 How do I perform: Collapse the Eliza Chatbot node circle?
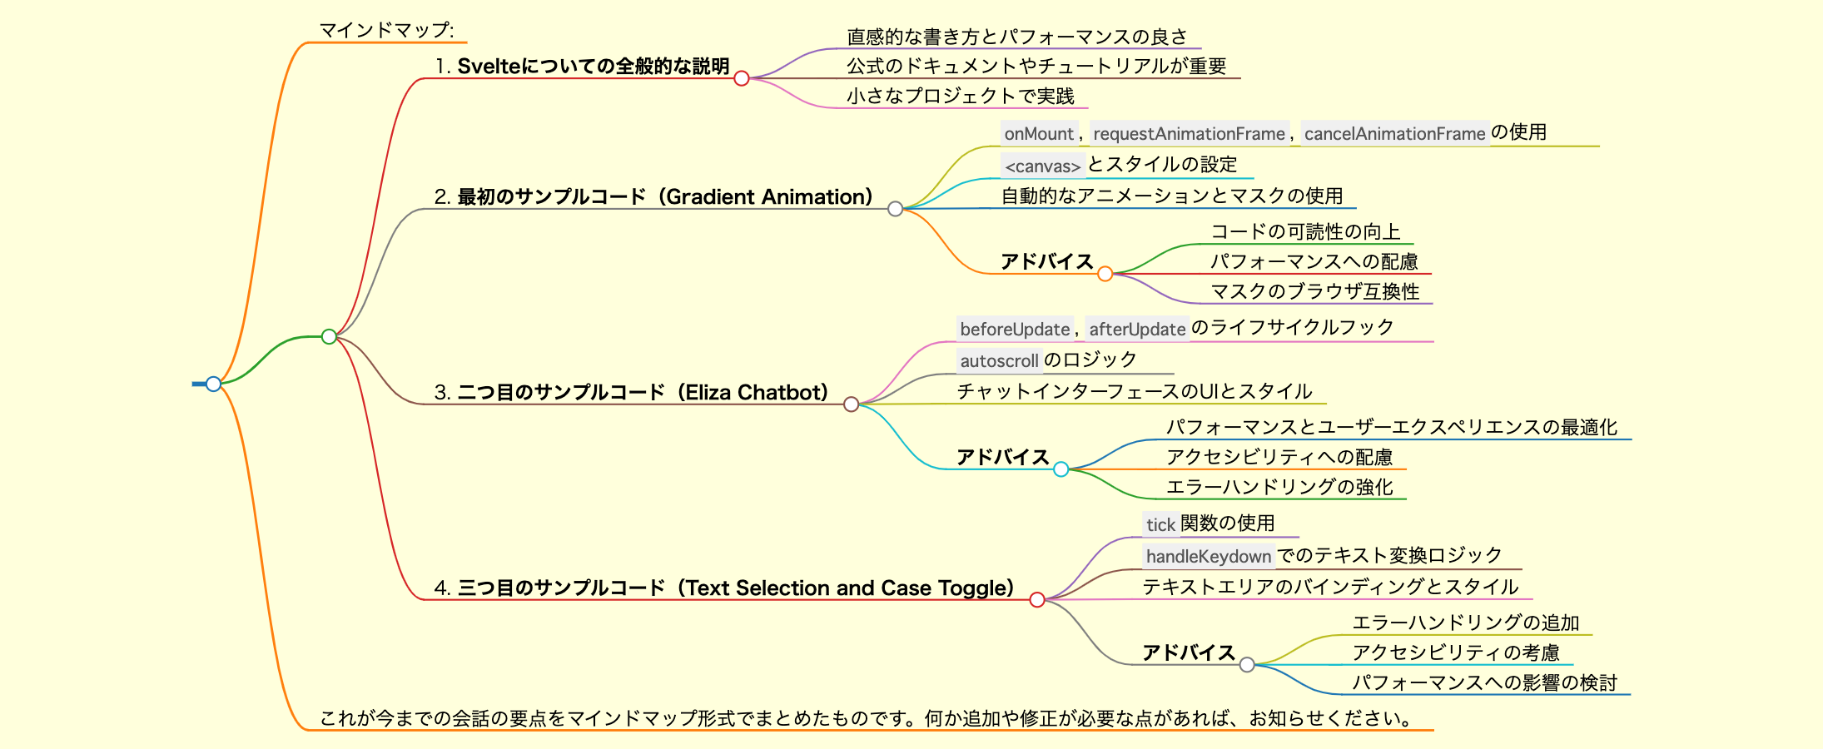[851, 404]
